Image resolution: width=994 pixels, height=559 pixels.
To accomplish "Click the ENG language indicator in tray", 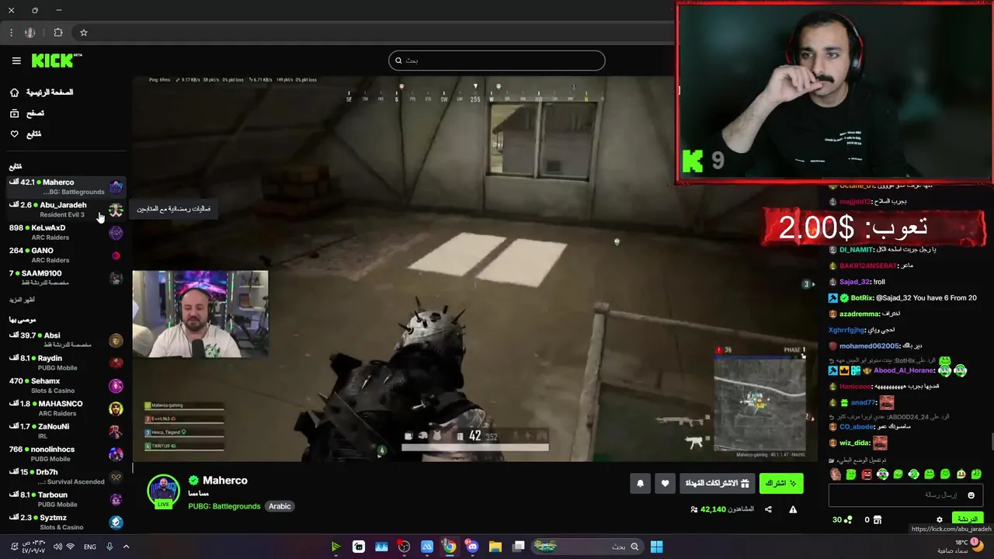I will click(x=90, y=547).
